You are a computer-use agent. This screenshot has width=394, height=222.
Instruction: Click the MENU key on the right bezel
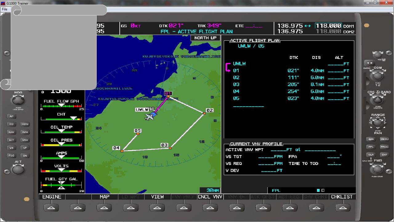[384, 139]
